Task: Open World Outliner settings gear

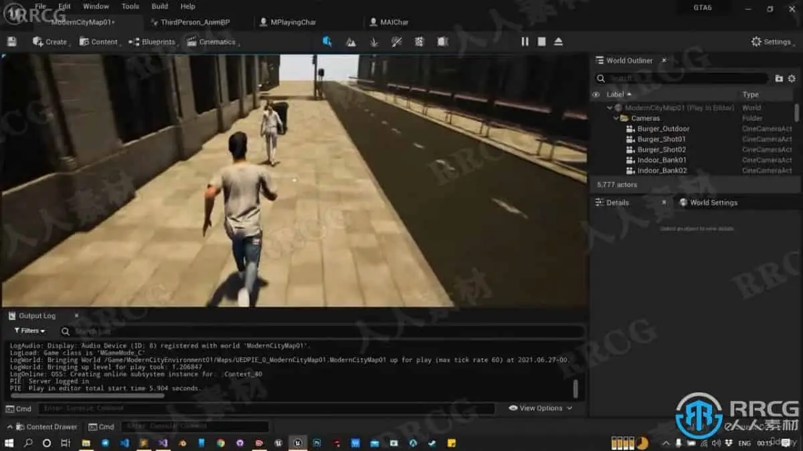Action: [790, 78]
